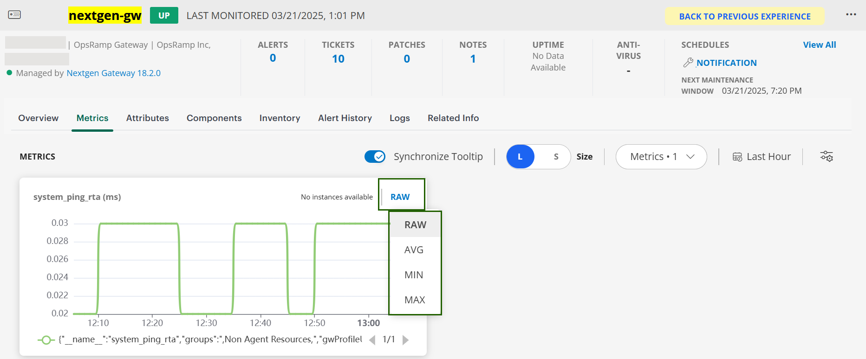This screenshot has width=866, height=359.
Task: Open the Alerts count 0
Action: coord(273,58)
